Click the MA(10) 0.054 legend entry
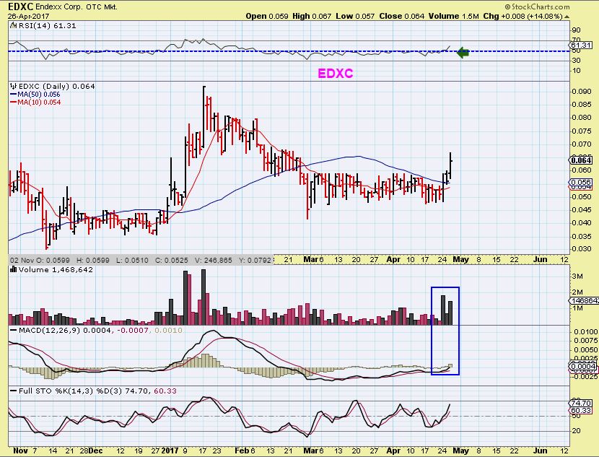 [35, 102]
